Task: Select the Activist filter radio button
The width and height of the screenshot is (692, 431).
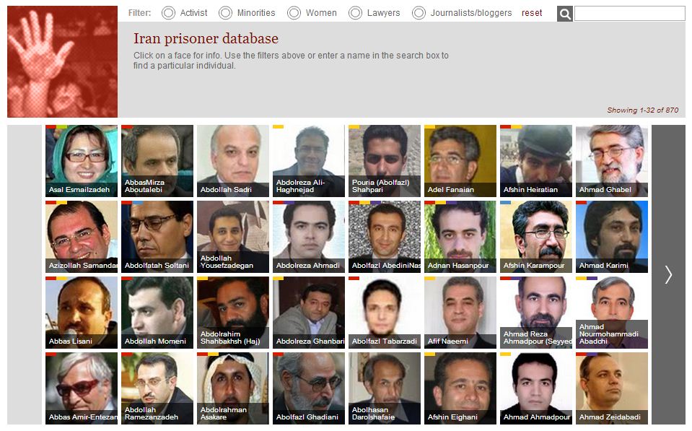Action: (x=168, y=13)
